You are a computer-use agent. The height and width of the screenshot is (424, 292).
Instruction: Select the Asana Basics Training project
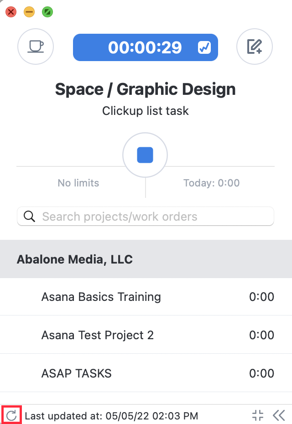click(146, 297)
